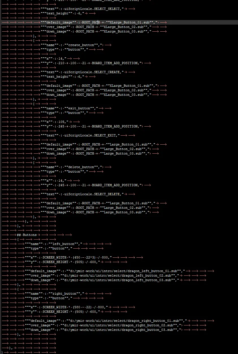Place cursor on the "right_button" name string

[66, 294]
